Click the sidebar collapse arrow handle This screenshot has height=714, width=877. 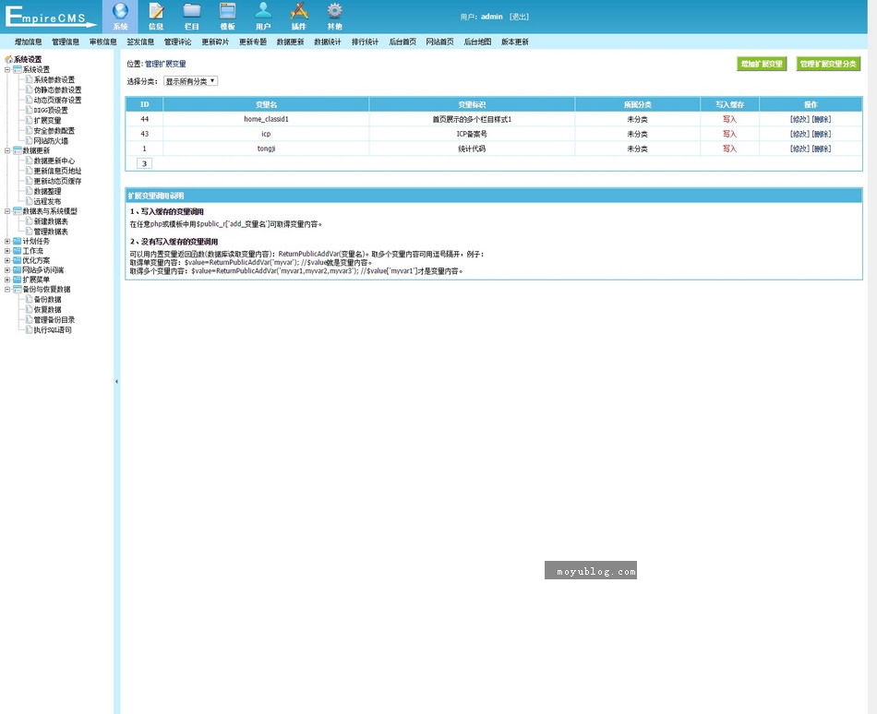(x=116, y=381)
